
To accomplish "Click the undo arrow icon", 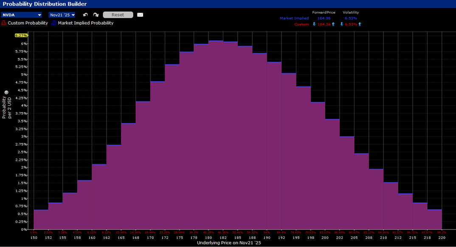I will [85, 15].
